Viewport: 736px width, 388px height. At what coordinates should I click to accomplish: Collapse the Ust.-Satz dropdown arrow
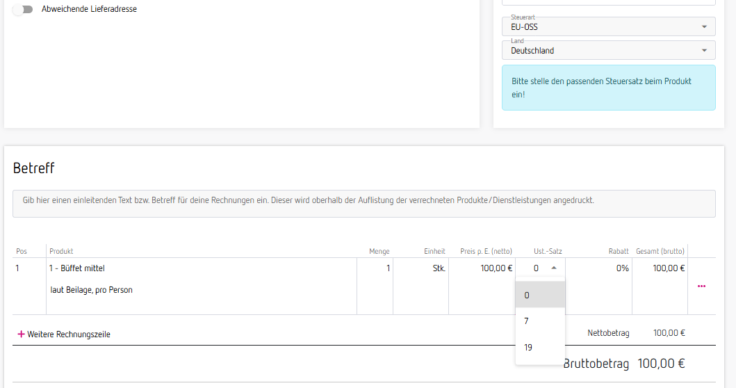pyautogui.click(x=554, y=268)
